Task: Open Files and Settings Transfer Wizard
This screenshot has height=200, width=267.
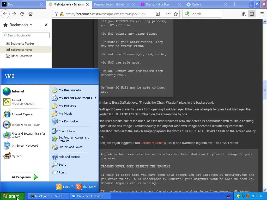Action: (x=25, y=135)
